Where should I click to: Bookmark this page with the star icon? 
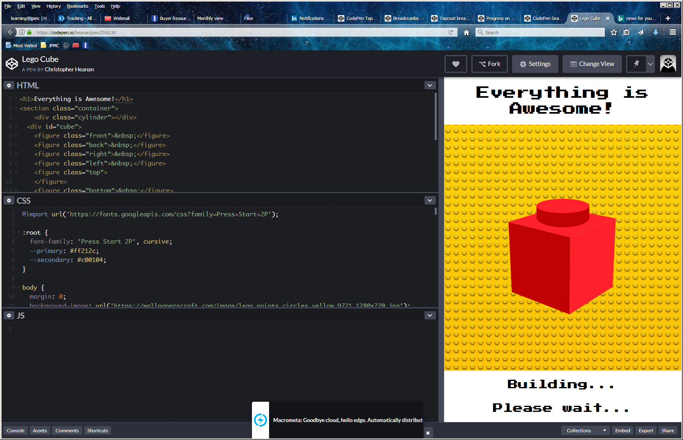click(x=614, y=33)
